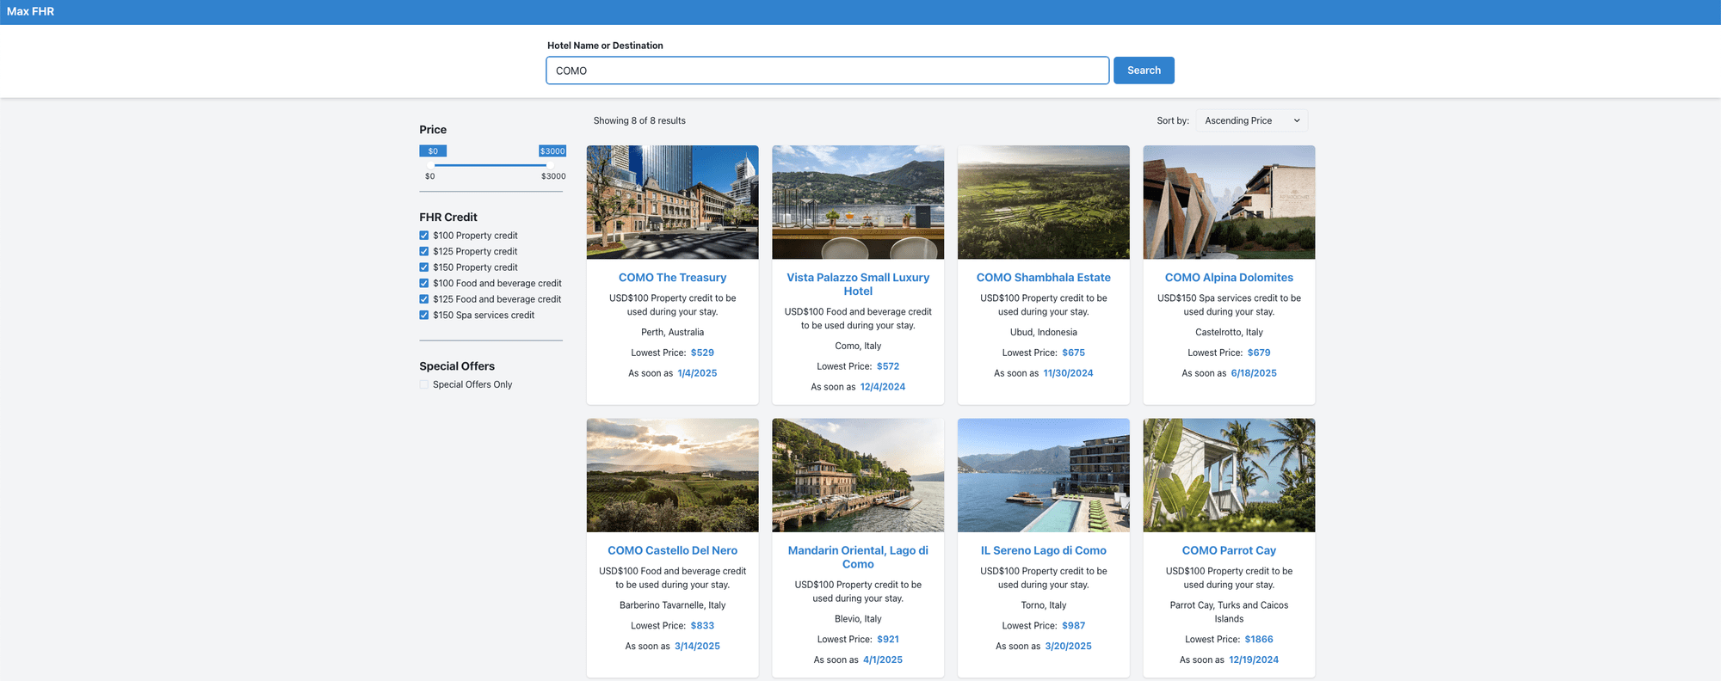Click the $921 lowest price

point(888,640)
